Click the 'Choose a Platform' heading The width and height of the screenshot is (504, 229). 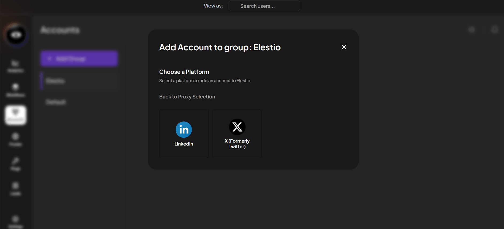184,72
